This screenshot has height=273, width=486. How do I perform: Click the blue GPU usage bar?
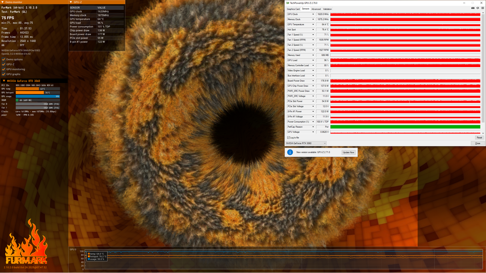pyautogui.click(x=38, y=96)
